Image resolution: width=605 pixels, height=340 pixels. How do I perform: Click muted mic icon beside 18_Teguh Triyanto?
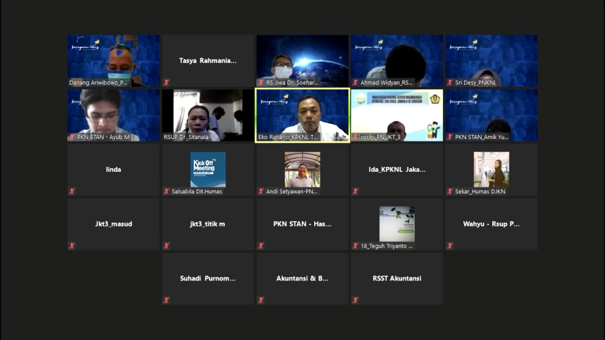355,246
